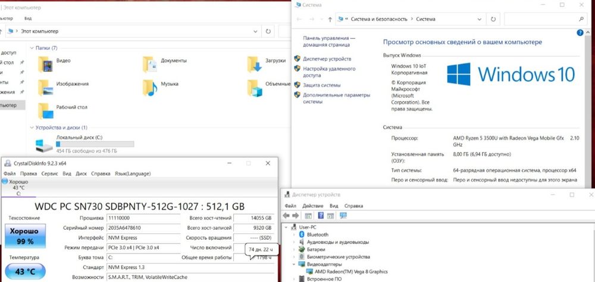
Task: Open Сервис menu in CrystalDiskInfo
Action: [x=50, y=173]
